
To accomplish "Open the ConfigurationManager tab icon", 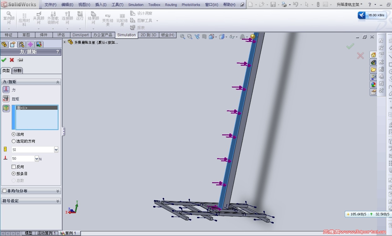I will (21, 44).
